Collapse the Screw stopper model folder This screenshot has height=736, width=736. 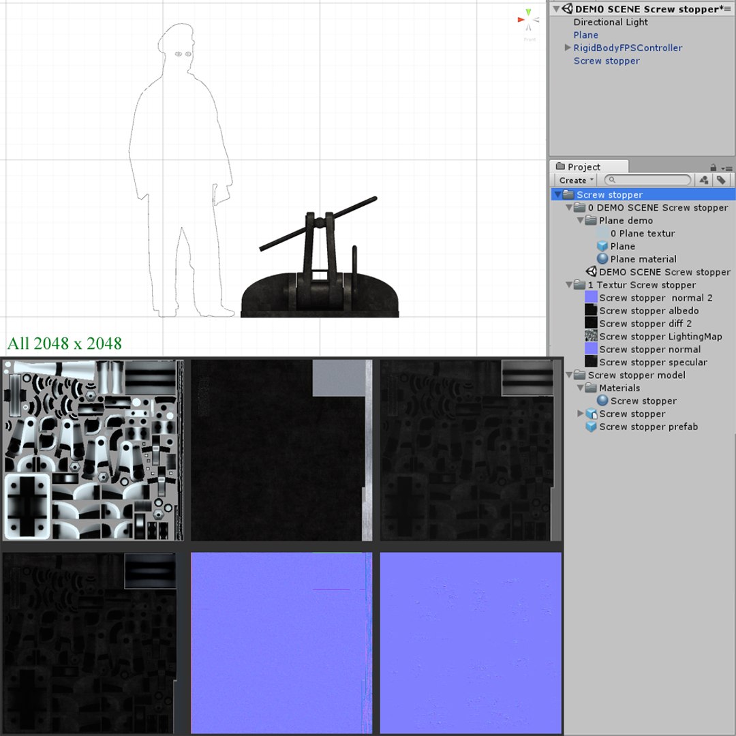(x=569, y=375)
